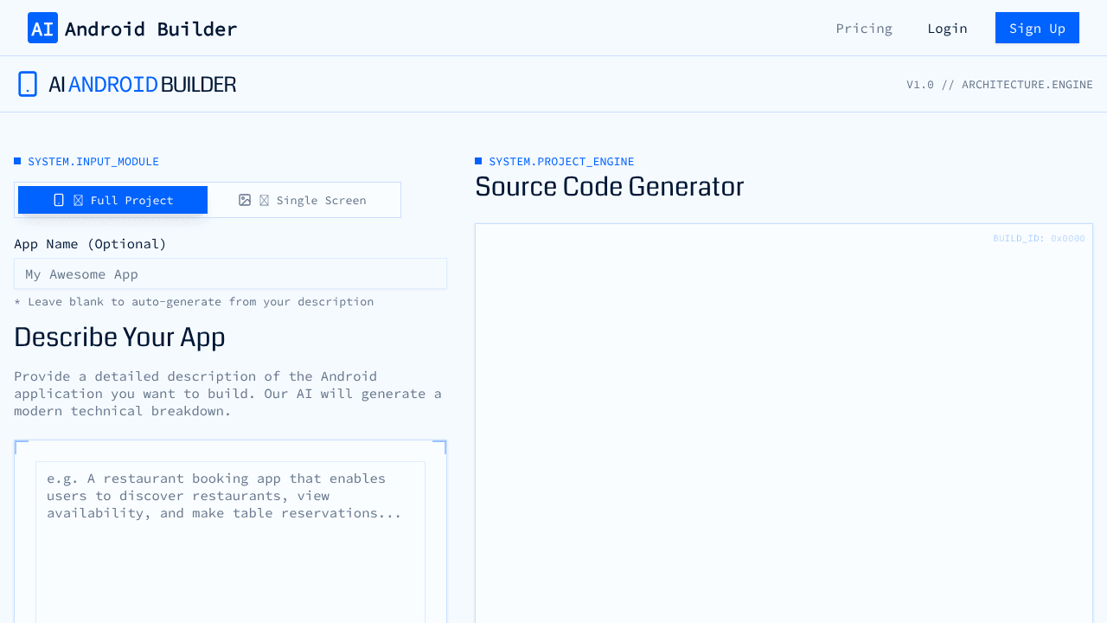
Task: Click the Login link
Action: (x=947, y=28)
